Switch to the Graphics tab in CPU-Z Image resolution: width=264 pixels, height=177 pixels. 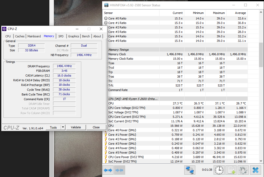74,36
